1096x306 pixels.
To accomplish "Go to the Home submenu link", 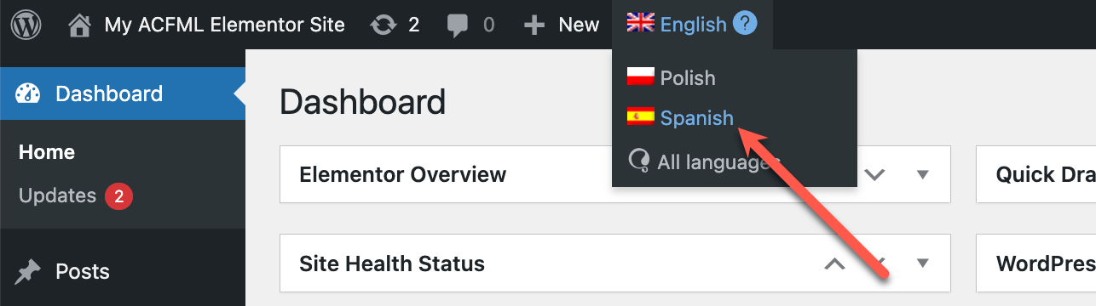I will (x=47, y=152).
